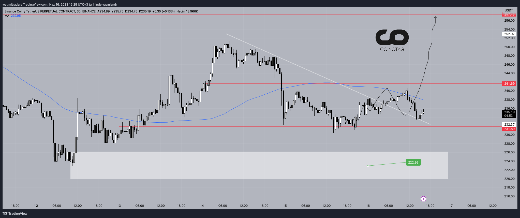Click the date label 12 on time axis
The height and width of the screenshot is (218, 520).
click(36, 206)
